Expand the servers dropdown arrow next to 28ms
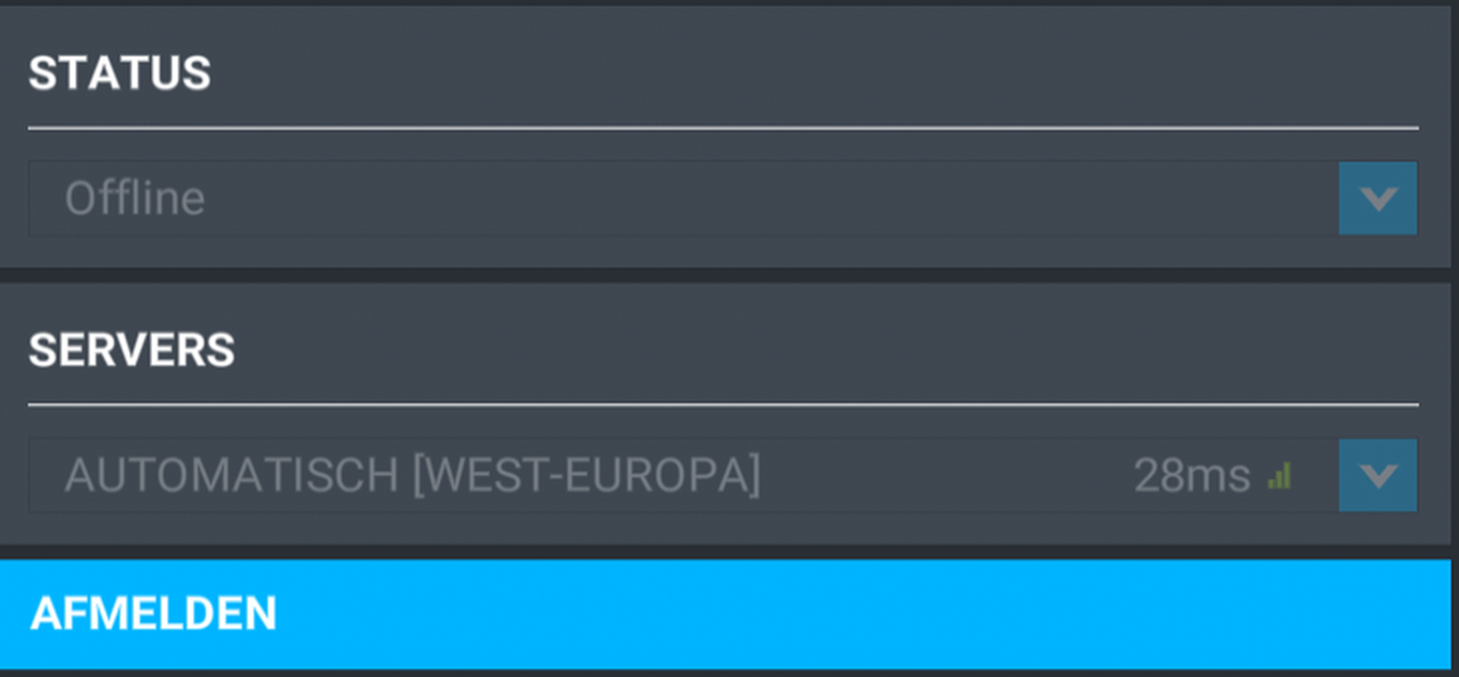 1377,475
